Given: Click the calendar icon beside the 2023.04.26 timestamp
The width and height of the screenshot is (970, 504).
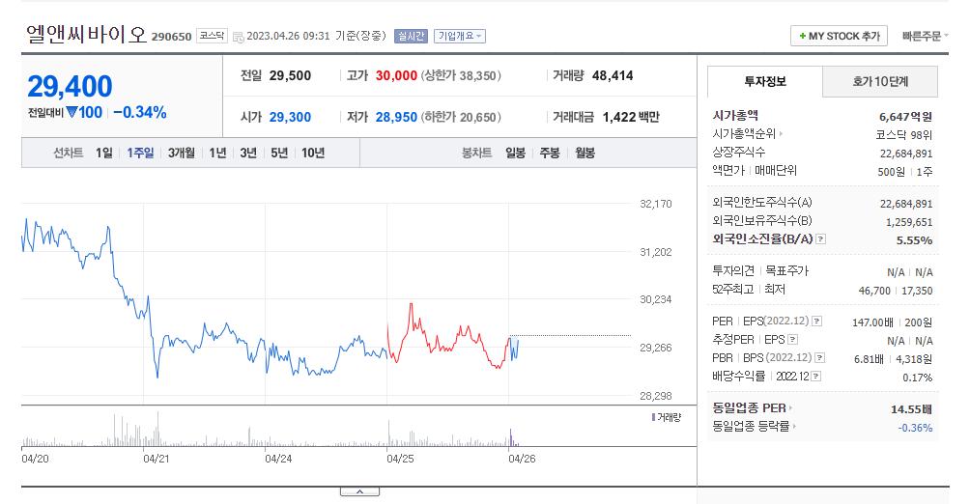Looking at the screenshot, I should coord(239,37).
